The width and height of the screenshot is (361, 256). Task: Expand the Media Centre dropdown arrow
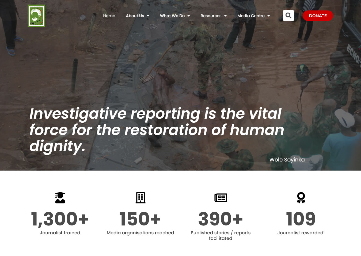(268, 16)
